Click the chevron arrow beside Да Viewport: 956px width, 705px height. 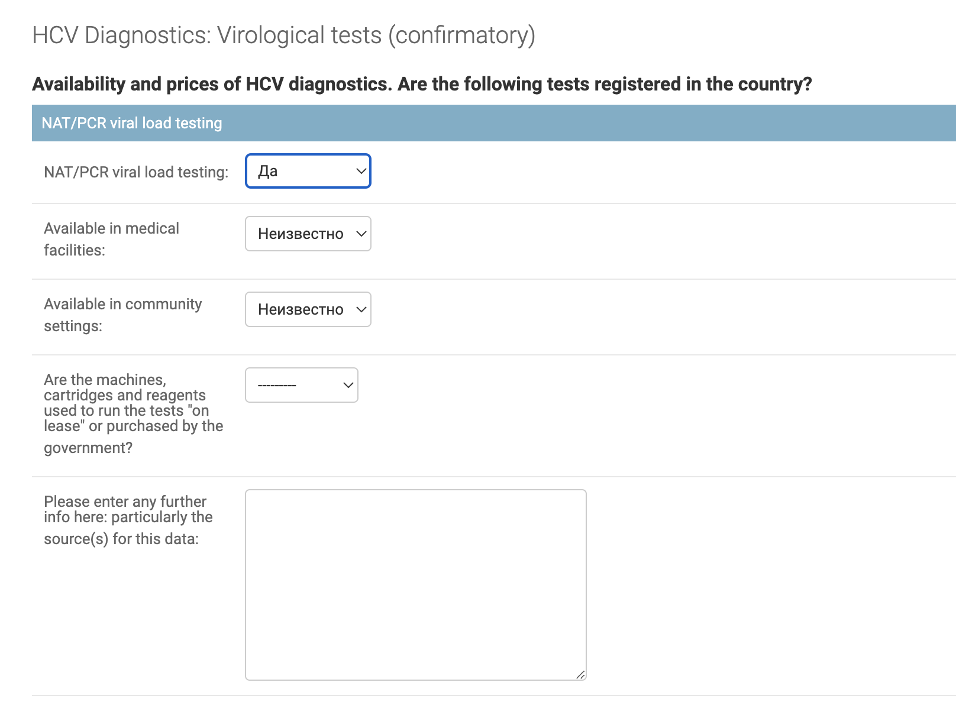(x=361, y=171)
